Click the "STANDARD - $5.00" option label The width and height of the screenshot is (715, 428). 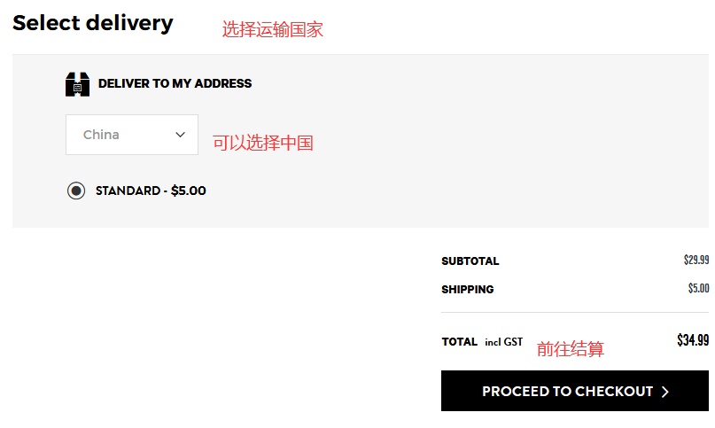[151, 191]
